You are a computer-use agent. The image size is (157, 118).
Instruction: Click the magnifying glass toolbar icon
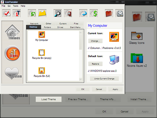click(58, 13)
